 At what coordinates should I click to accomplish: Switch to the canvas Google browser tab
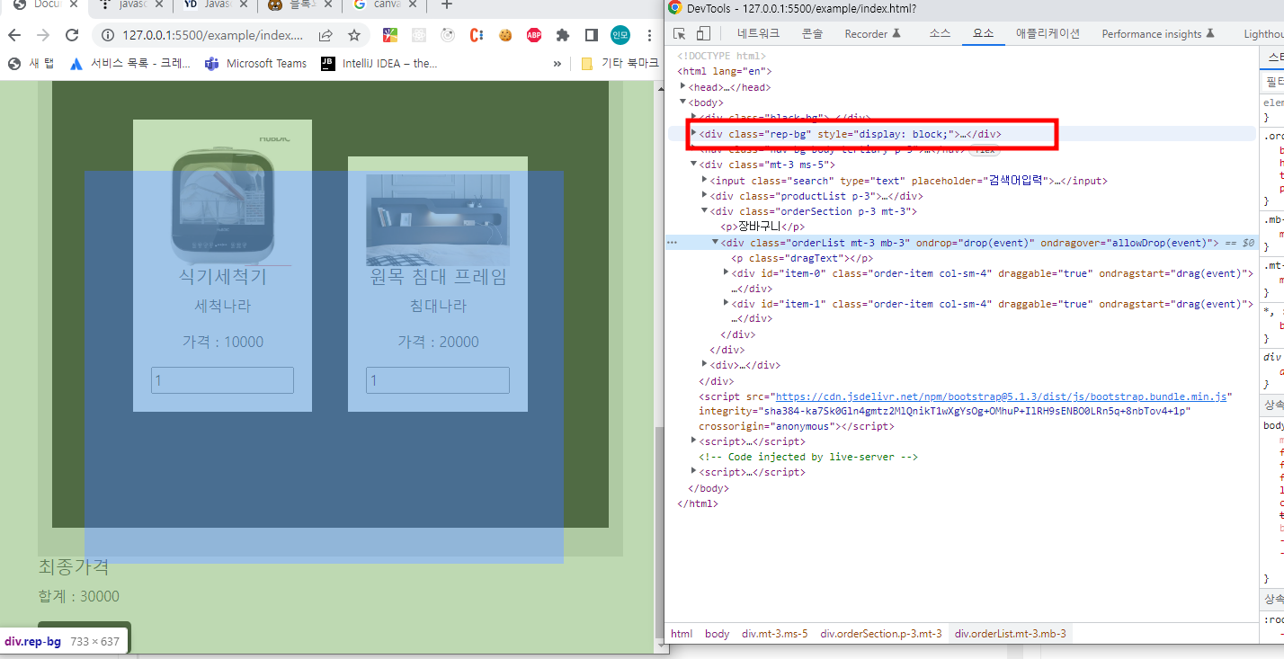(385, 4)
